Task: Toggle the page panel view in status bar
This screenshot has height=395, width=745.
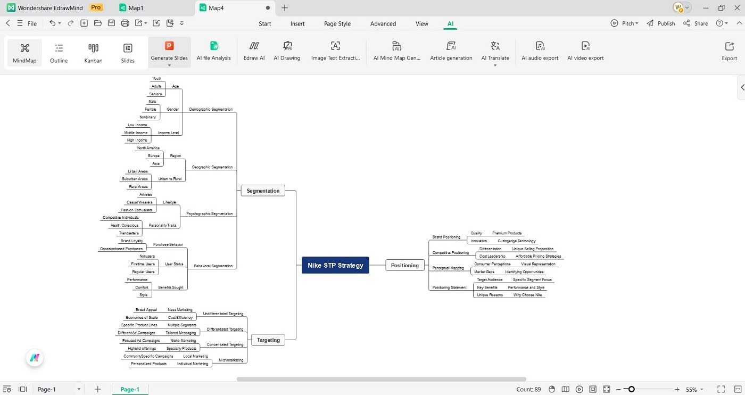Action: click(x=22, y=389)
